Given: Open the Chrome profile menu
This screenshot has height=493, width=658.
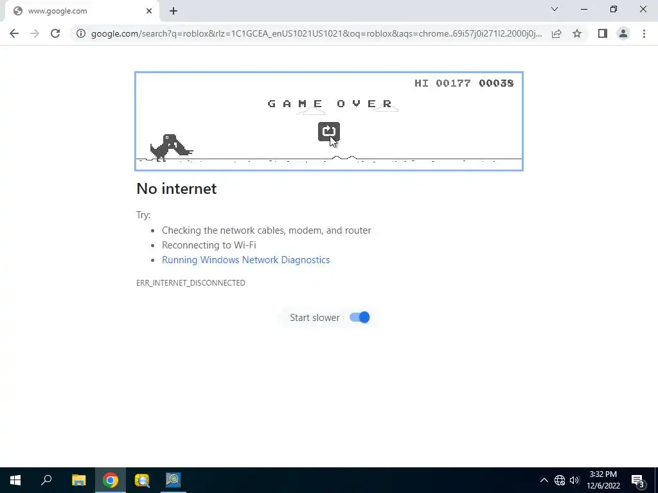Looking at the screenshot, I should click(x=623, y=33).
